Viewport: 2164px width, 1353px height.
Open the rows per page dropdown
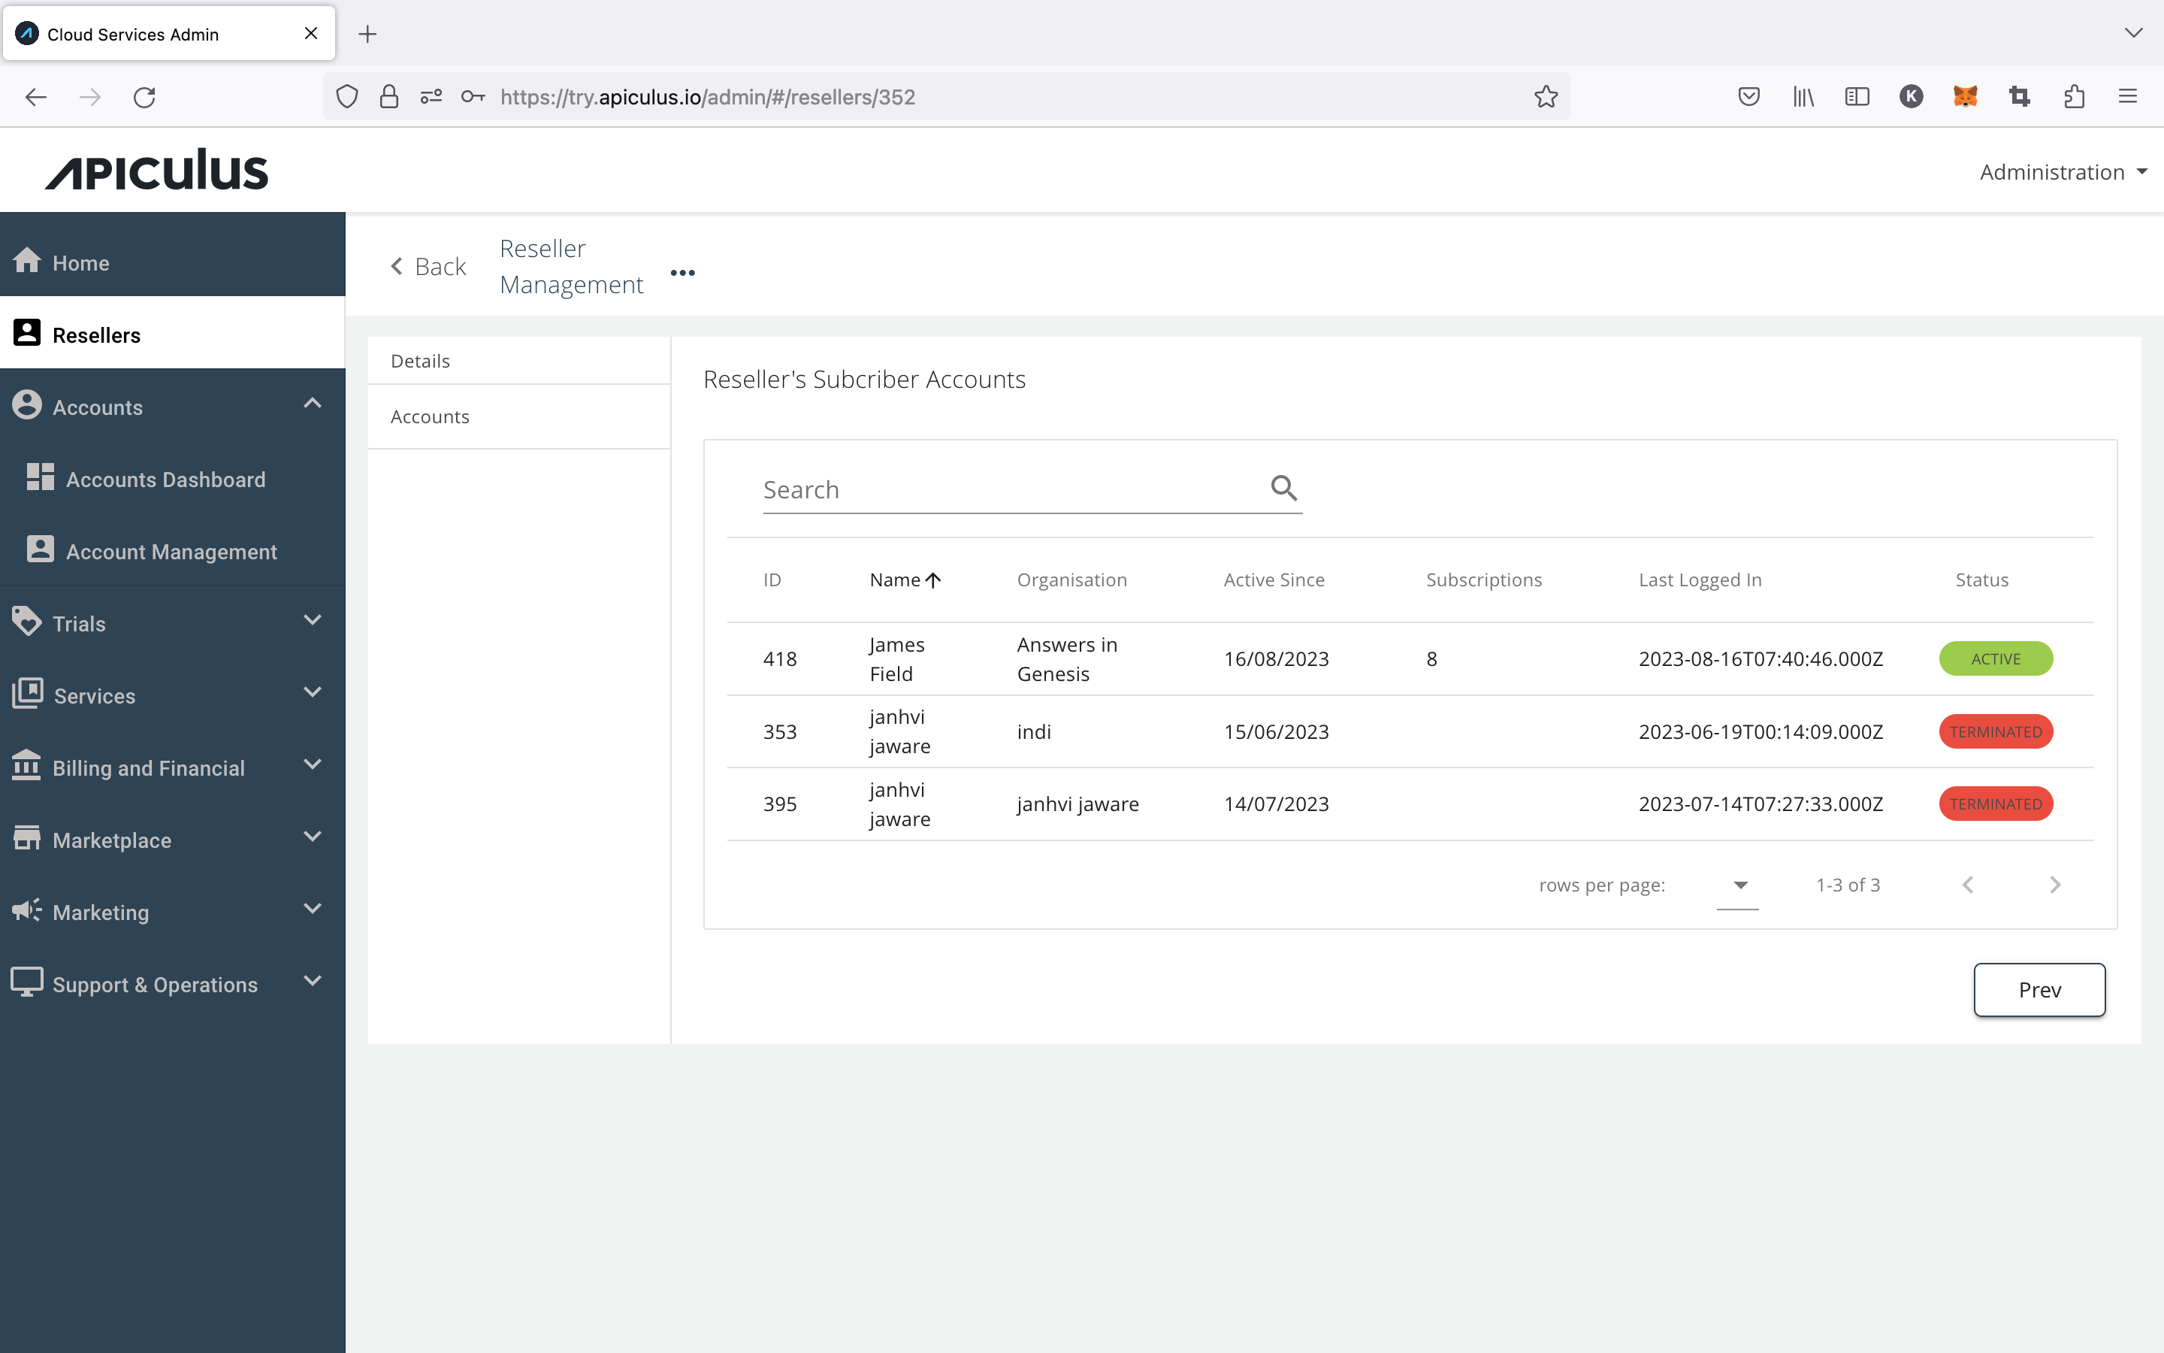point(1739,887)
